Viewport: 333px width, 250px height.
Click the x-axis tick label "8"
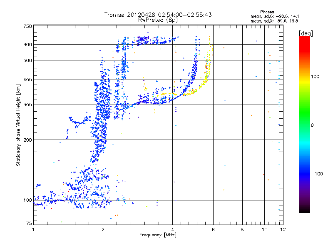tap(242, 230)
